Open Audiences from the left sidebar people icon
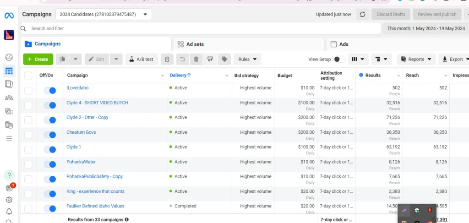469x223 pixels. [9, 98]
